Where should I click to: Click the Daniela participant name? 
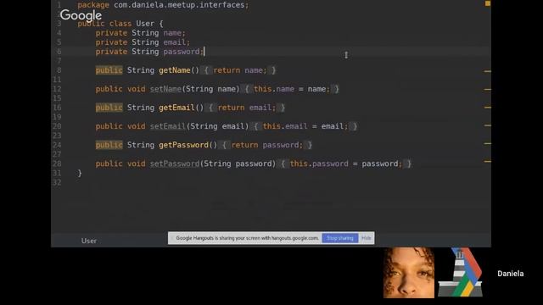511,274
